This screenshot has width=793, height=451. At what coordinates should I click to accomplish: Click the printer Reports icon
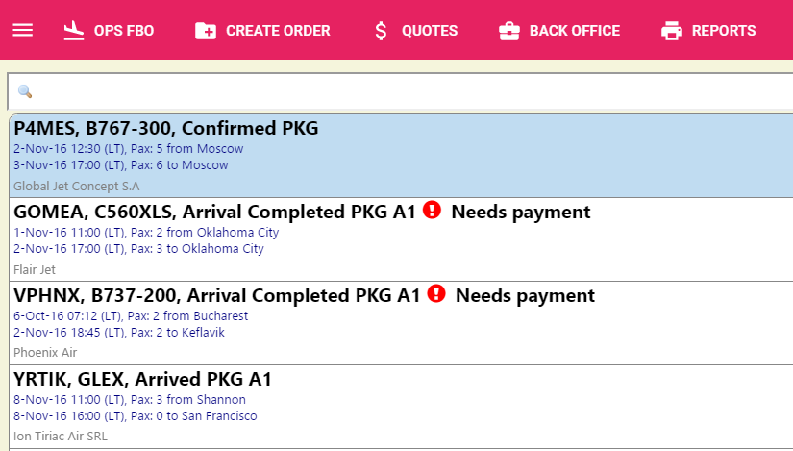(x=672, y=31)
